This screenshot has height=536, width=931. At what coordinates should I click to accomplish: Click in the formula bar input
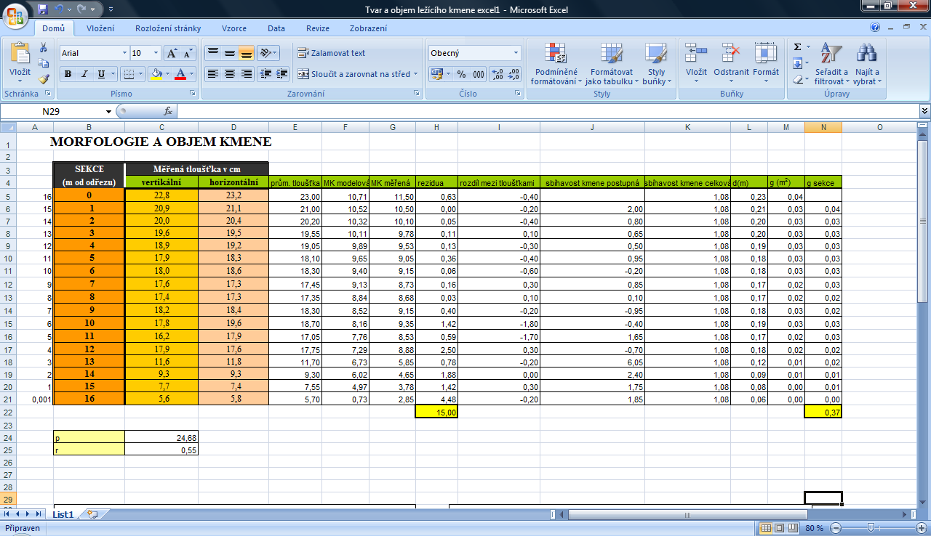coord(548,111)
